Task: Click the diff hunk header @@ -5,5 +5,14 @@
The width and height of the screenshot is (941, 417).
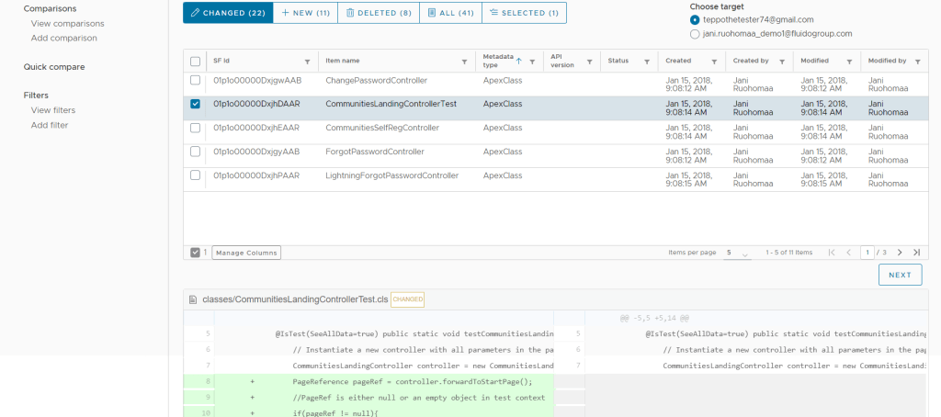Action: pos(654,318)
